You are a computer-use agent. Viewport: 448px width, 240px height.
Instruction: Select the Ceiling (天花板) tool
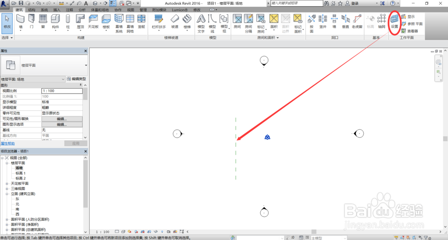[93, 22]
